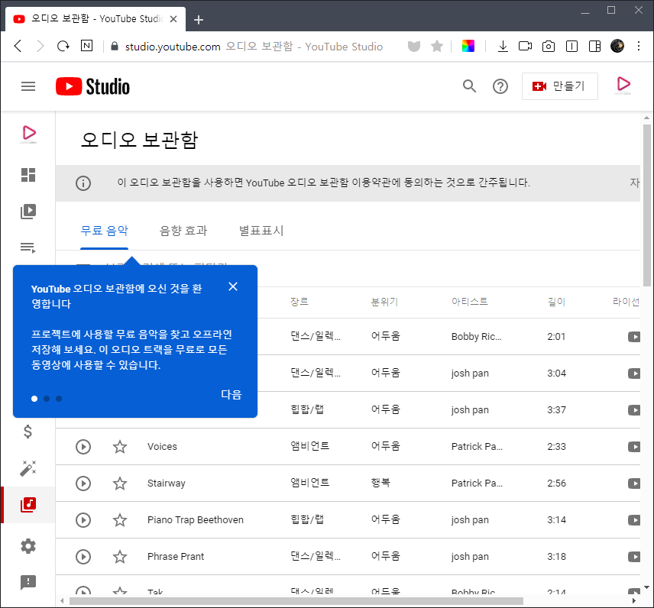Click license icon for Phrase Prant
Screen dimensions: 654x608
(634, 557)
